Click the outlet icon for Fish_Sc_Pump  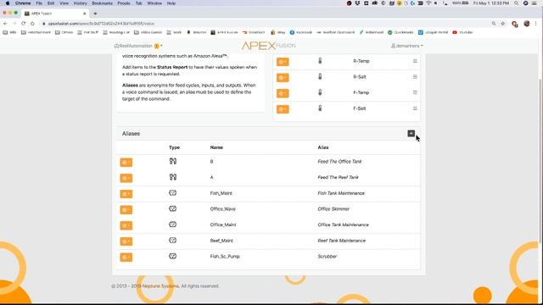(173, 256)
